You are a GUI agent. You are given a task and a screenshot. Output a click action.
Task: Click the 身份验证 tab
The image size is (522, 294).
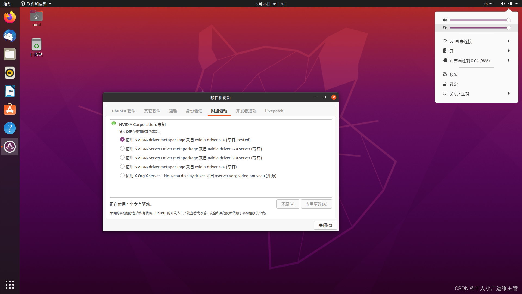(x=194, y=111)
